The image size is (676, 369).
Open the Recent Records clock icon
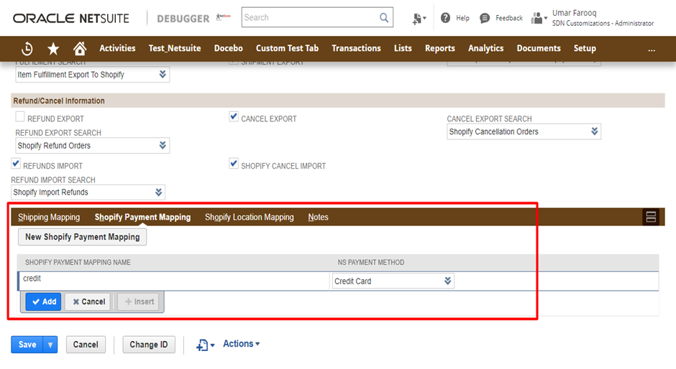[27, 49]
